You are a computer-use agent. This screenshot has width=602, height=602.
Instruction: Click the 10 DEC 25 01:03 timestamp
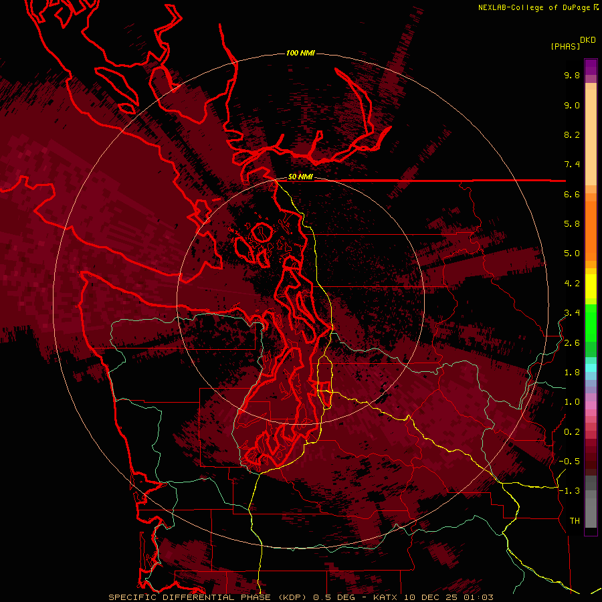[x=448, y=597]
